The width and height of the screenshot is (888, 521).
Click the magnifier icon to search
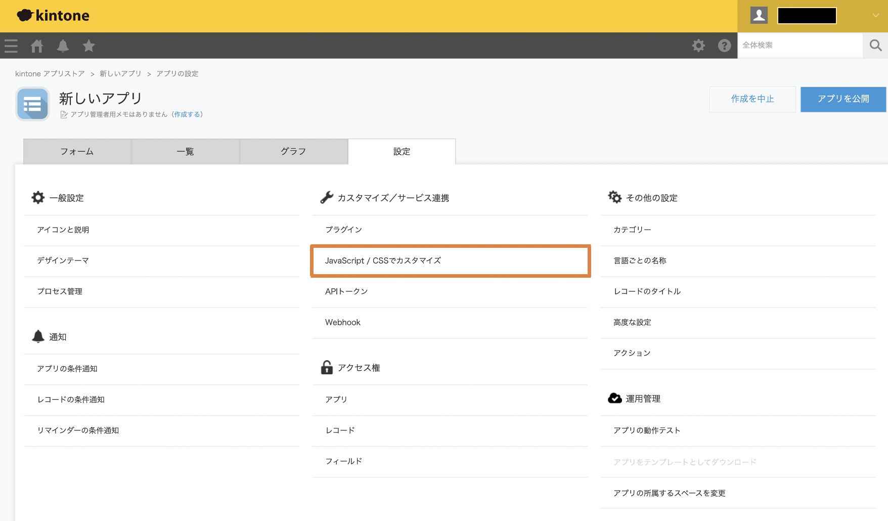pos(875,45)
